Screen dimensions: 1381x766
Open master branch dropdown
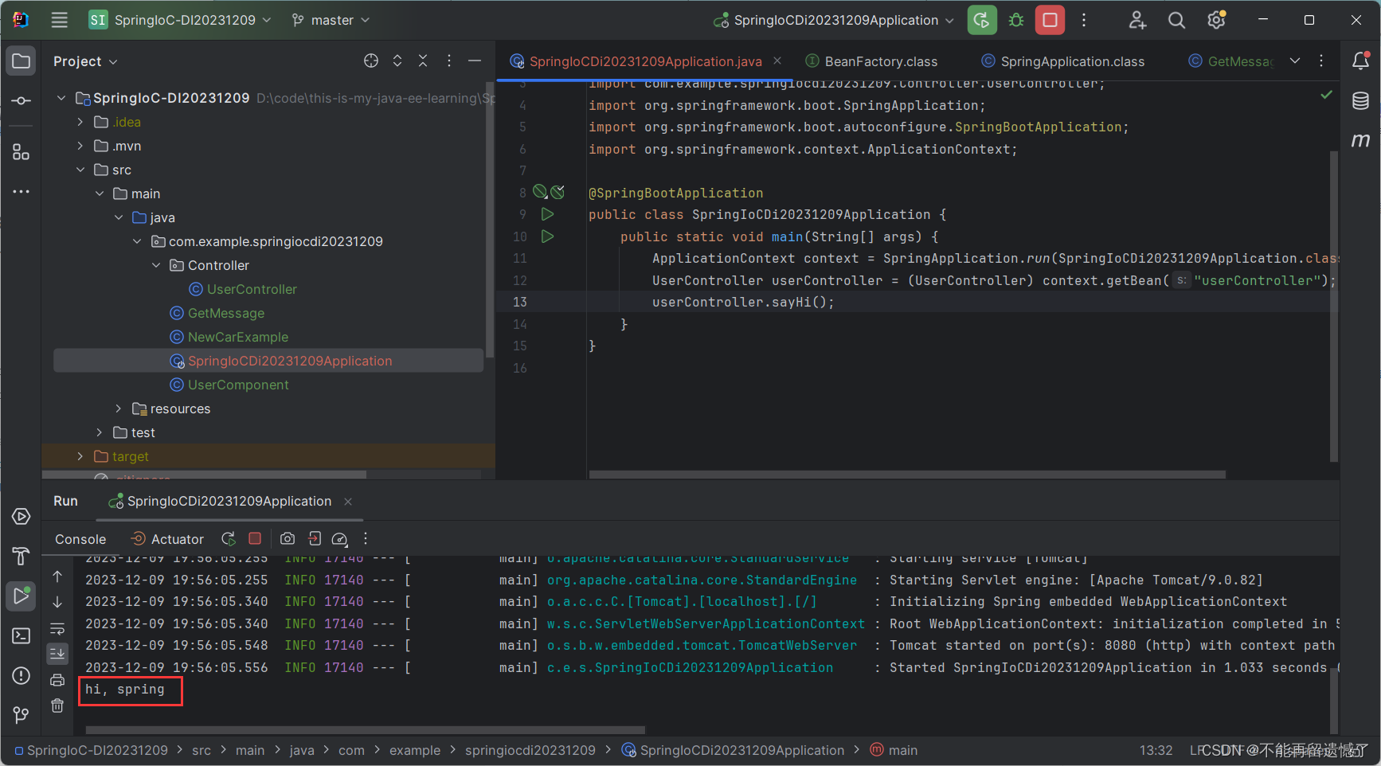pos(331,20)
